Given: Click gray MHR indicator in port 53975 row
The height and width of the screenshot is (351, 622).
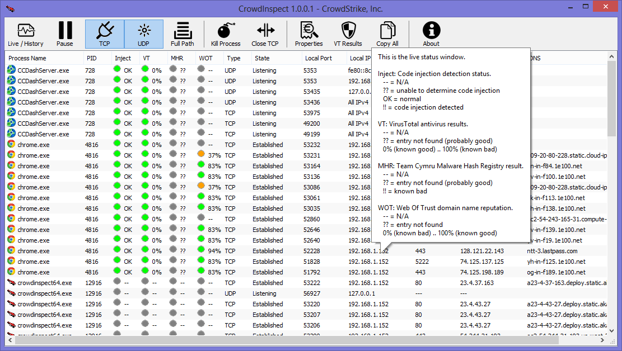Looking at the screenshot, I should tap(173, 111).
